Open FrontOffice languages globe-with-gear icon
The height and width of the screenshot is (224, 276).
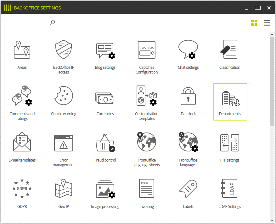[x=188, y=142]
